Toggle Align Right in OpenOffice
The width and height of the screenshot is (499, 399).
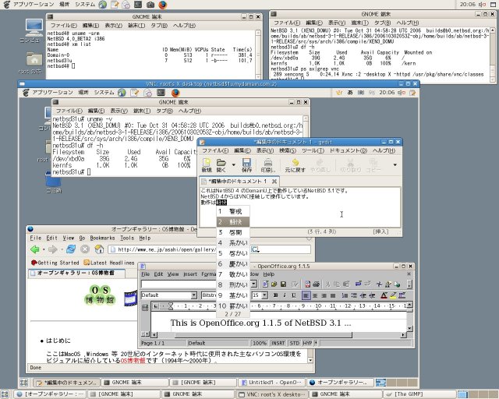point(324,295)
